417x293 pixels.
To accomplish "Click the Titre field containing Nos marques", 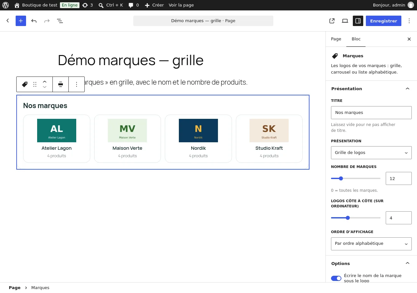I will (371, 113).
